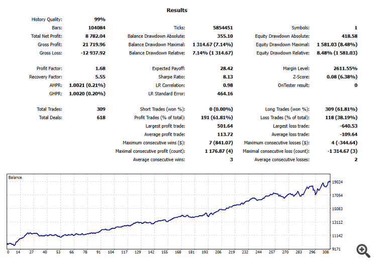
Task: Click Profit Trades value 191 (61.81%)
Action: pos(217,118)
